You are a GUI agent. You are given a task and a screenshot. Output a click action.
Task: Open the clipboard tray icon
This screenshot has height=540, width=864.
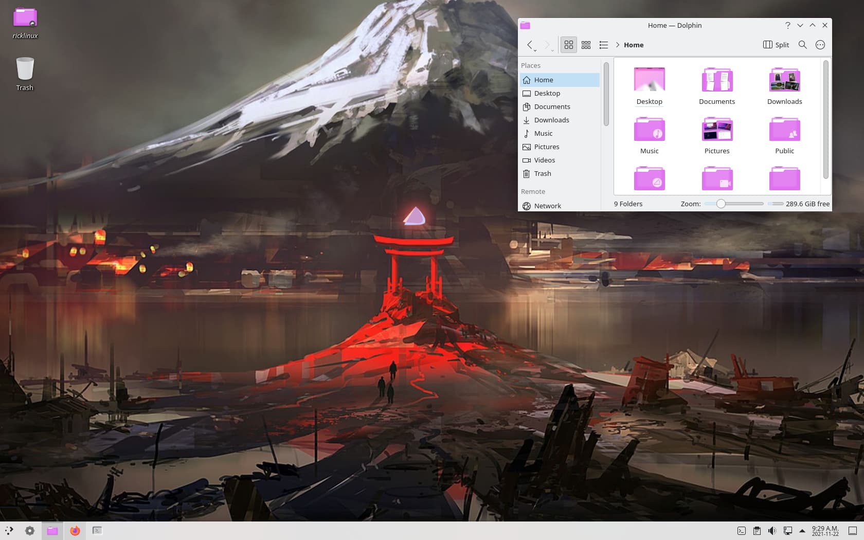[x=757, y=531]
